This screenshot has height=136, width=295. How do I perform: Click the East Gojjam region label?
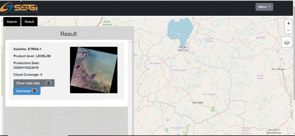pos(209,94)
